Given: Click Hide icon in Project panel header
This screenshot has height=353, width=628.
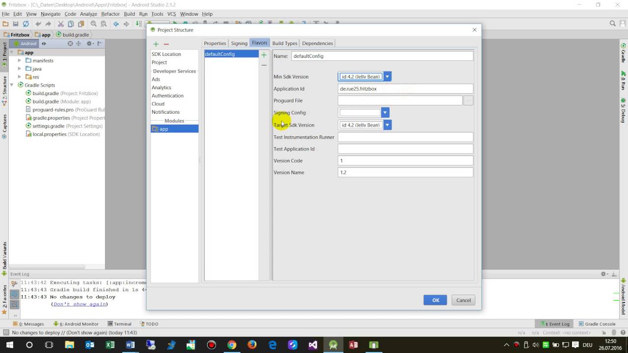Looking at the screenshot, I should pos(100,44).
